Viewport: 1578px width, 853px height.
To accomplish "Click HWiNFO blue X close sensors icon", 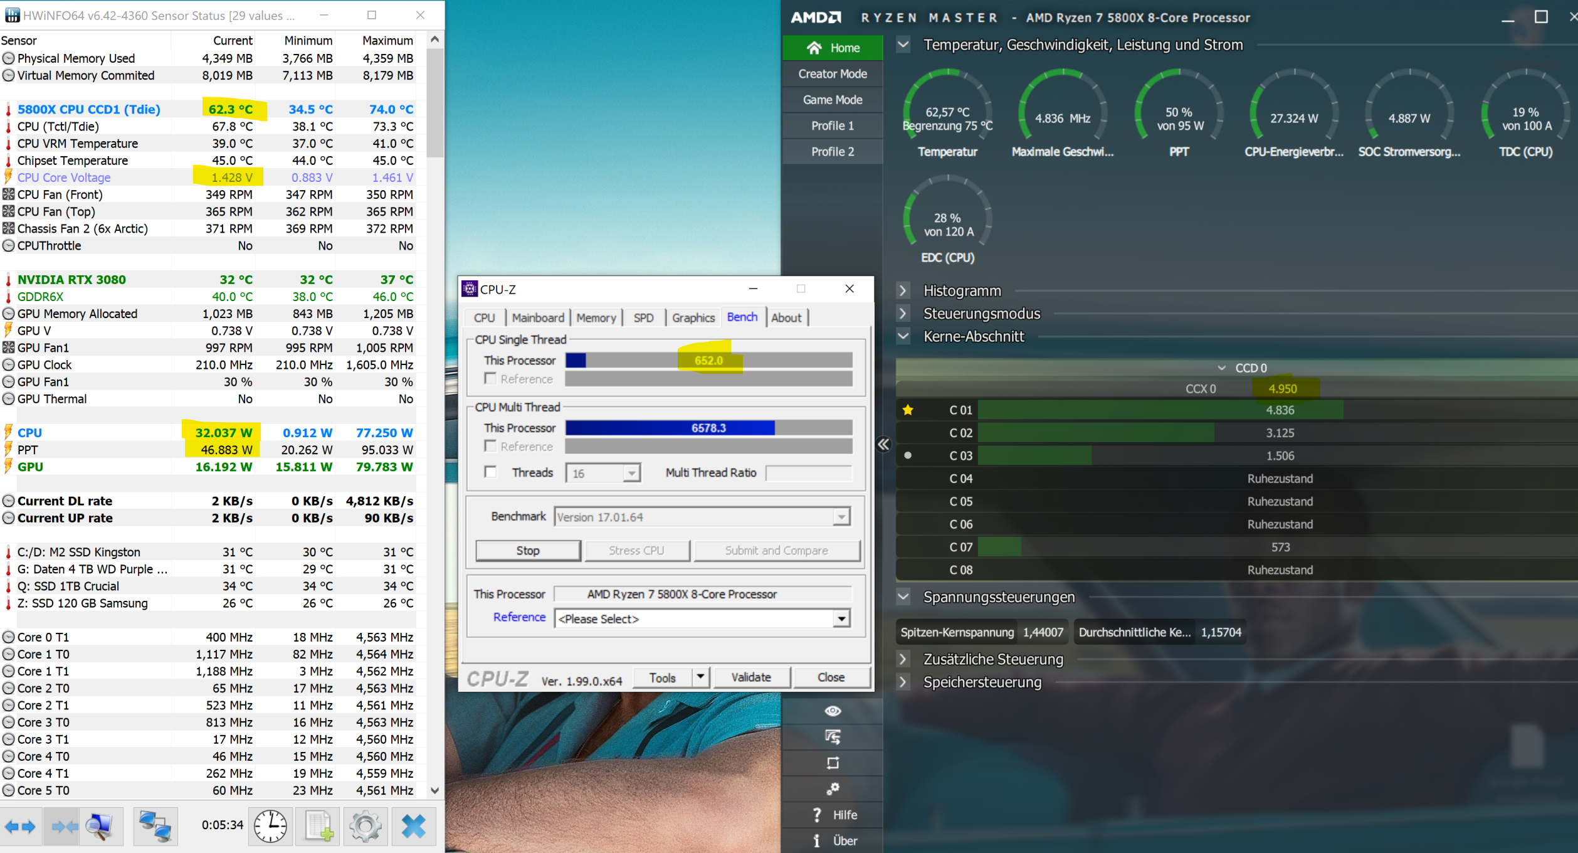I will [x=413, y=826].
